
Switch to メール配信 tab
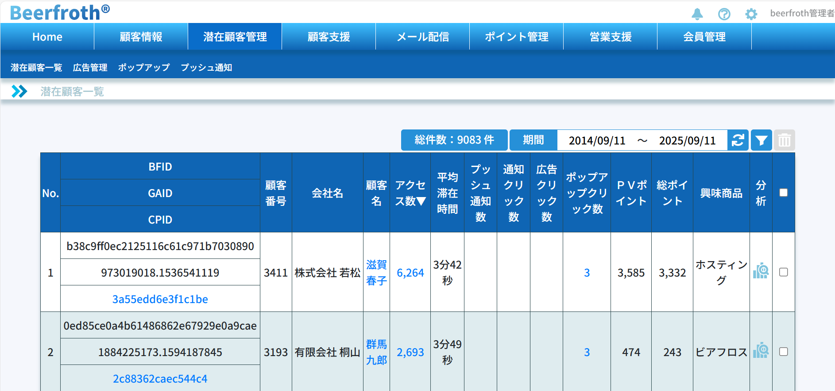422,37
